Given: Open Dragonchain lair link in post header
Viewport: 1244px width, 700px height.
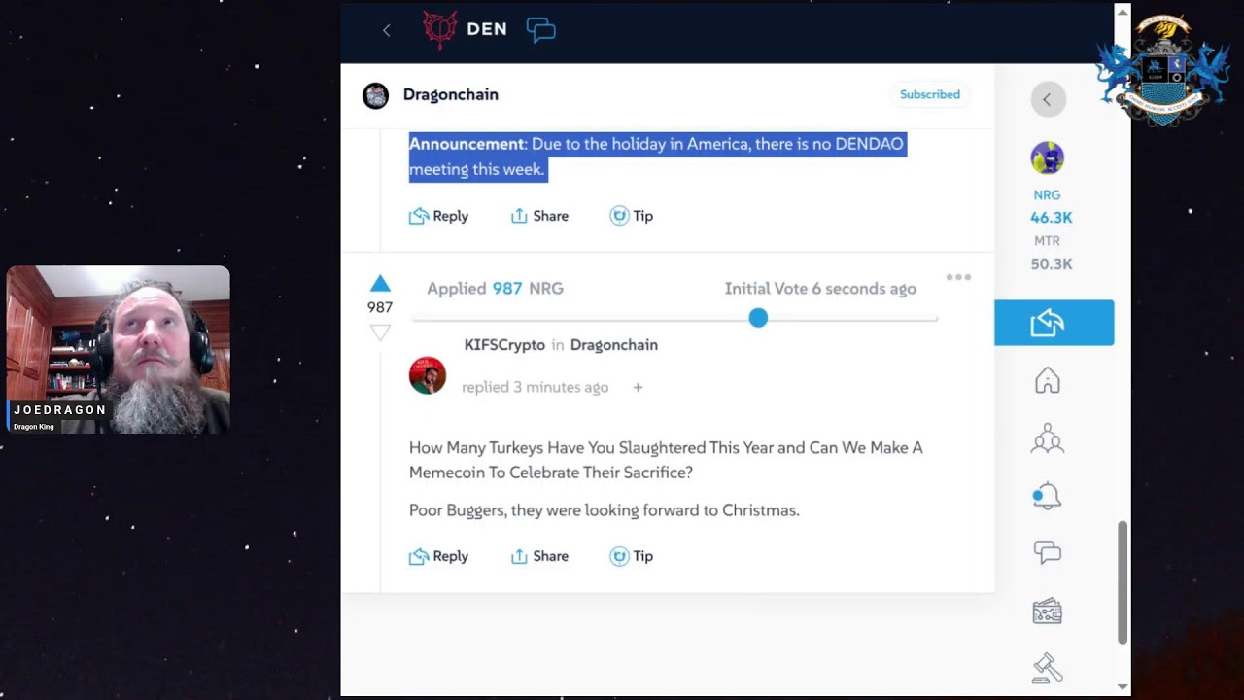Looking at the screenshot, I should [614, 345].
